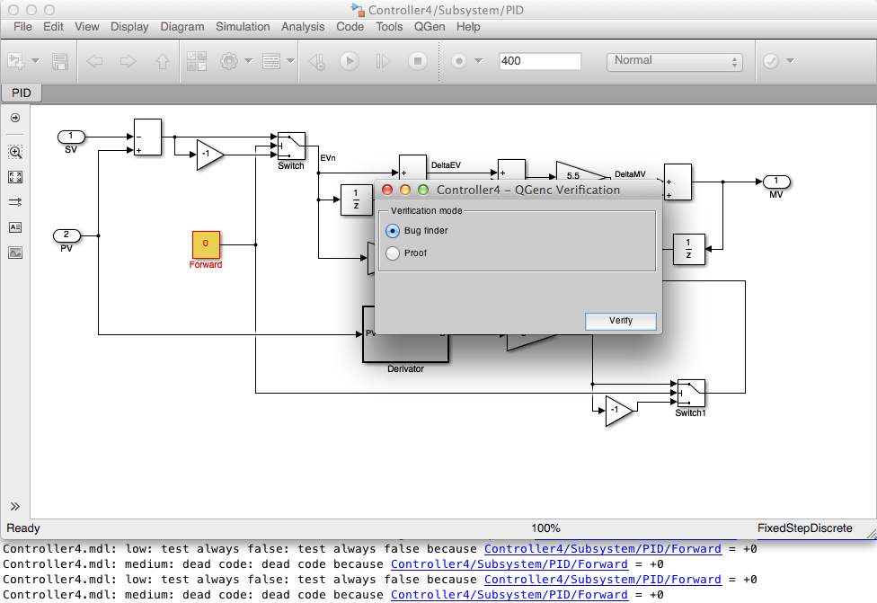
Task: Click the simulation stop time field
Action: tap(539, 61)
